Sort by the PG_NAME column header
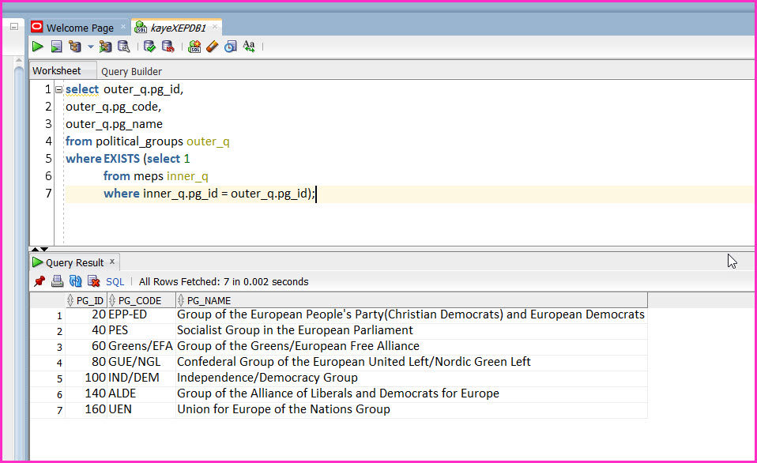This screenshot has height=463, width=757. (x=412, y=300)
